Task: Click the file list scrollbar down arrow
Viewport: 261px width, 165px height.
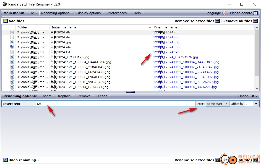Action: point(257,89)
